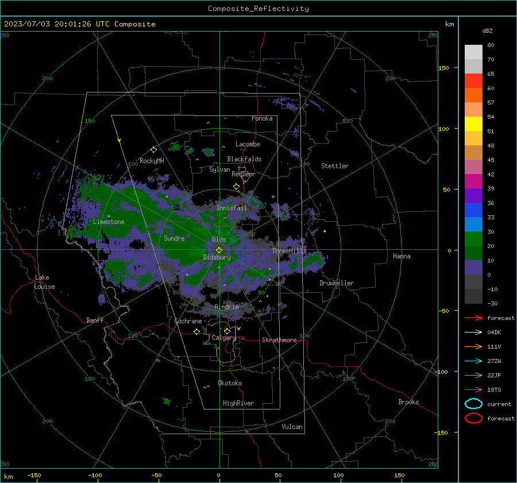Click the Sylvan label on map
The height and width of the screenshot is (483, 517).
click(219, 169)
